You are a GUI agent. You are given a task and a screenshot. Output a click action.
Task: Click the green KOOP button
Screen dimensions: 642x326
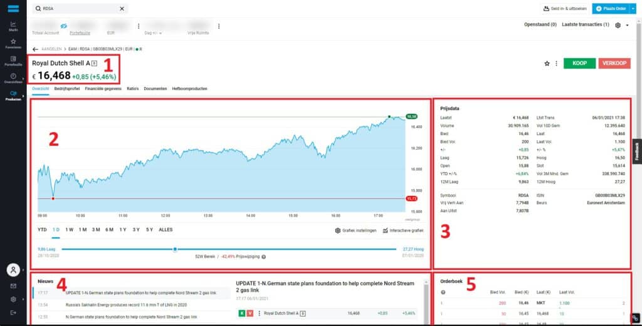tap(579, 63)
